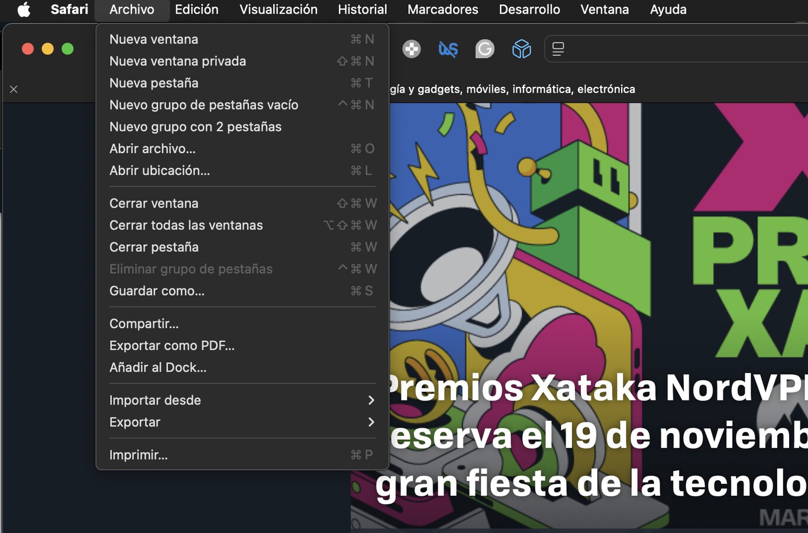Open the Ayuda menu
The width and height of the screenshot is (808, 533).
[x=668, y=9]
